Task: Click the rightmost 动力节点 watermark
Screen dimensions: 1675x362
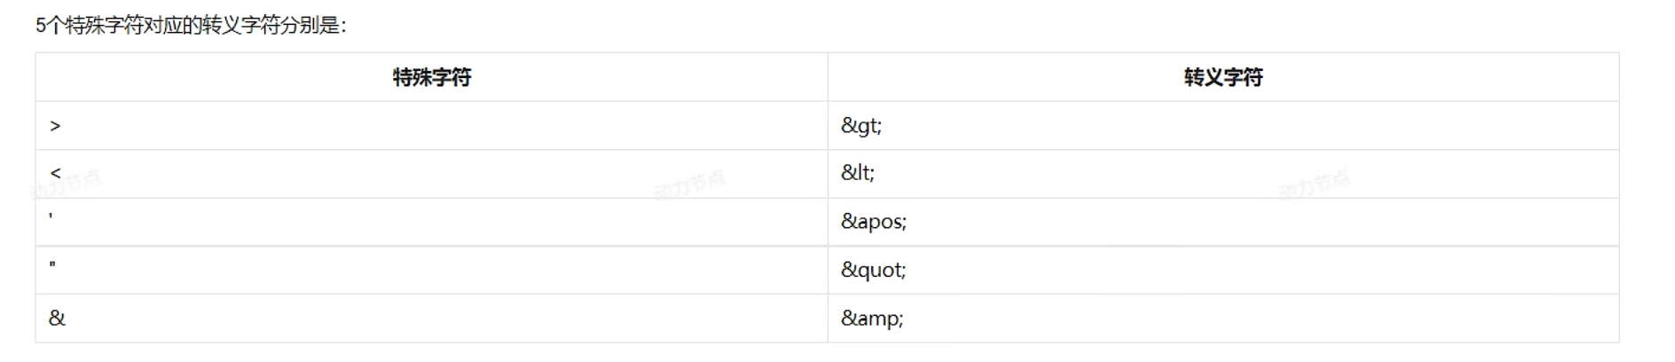Action: point(1314,185)
